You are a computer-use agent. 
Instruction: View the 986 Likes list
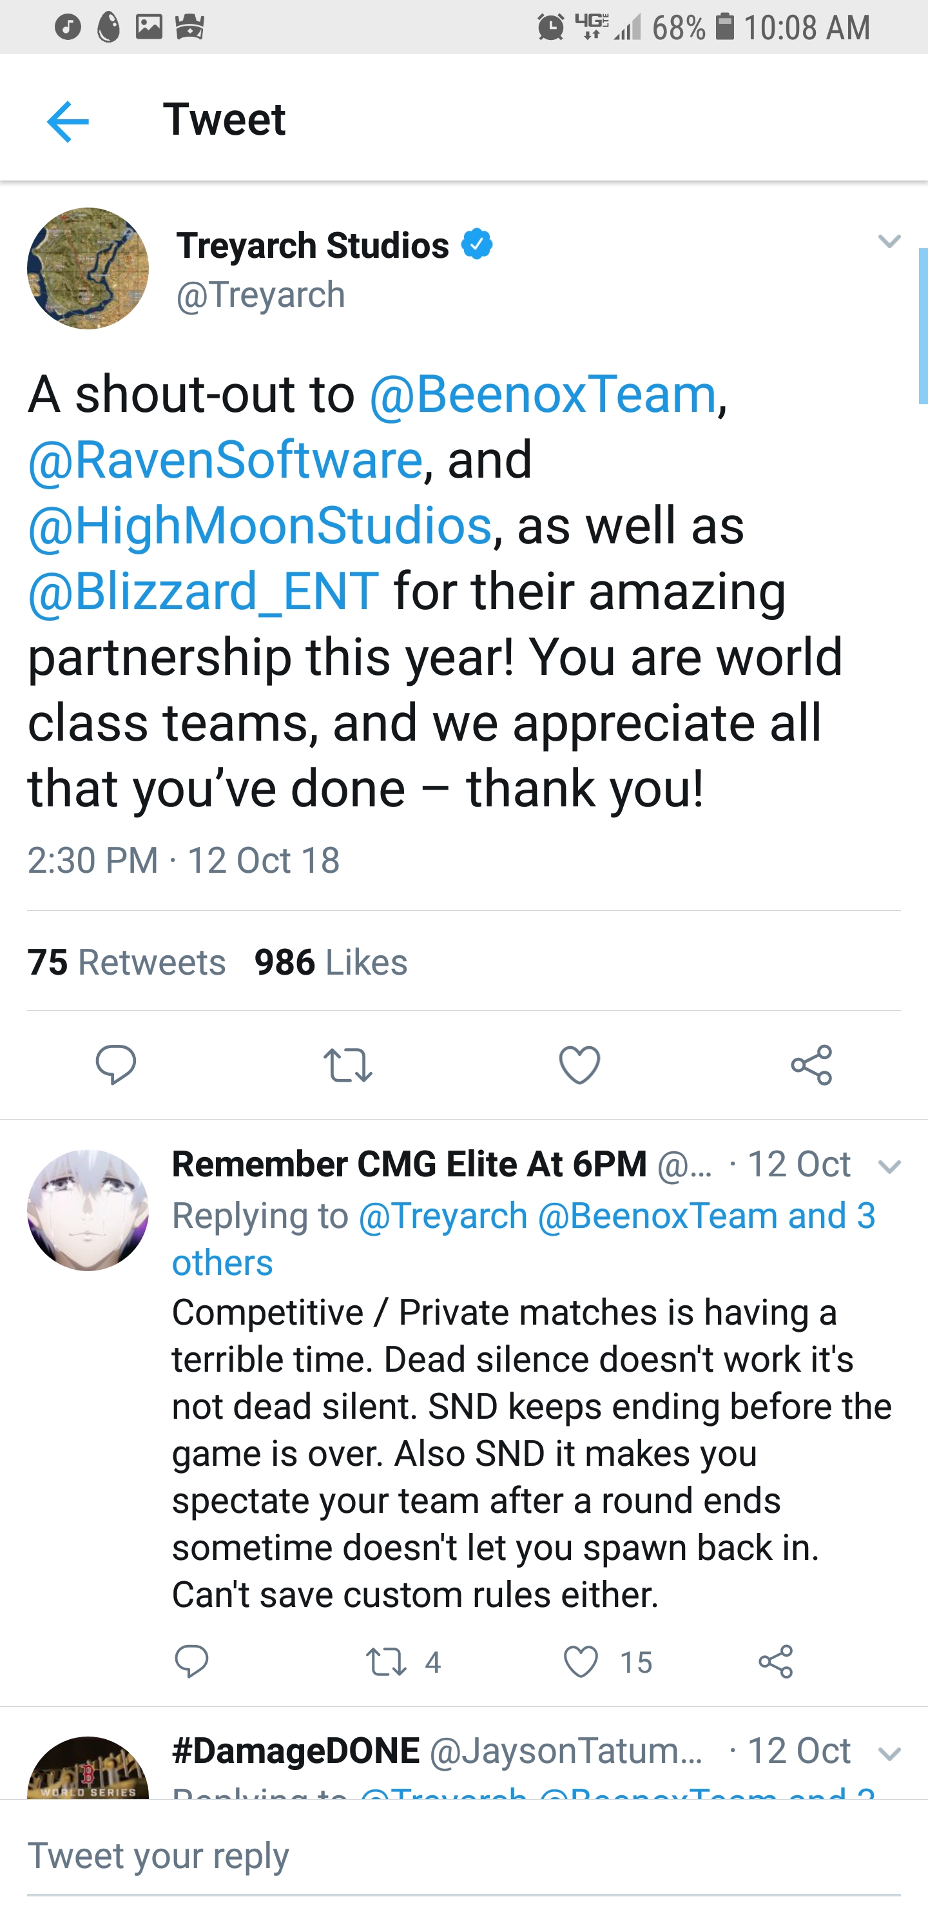tap(331, 962)
